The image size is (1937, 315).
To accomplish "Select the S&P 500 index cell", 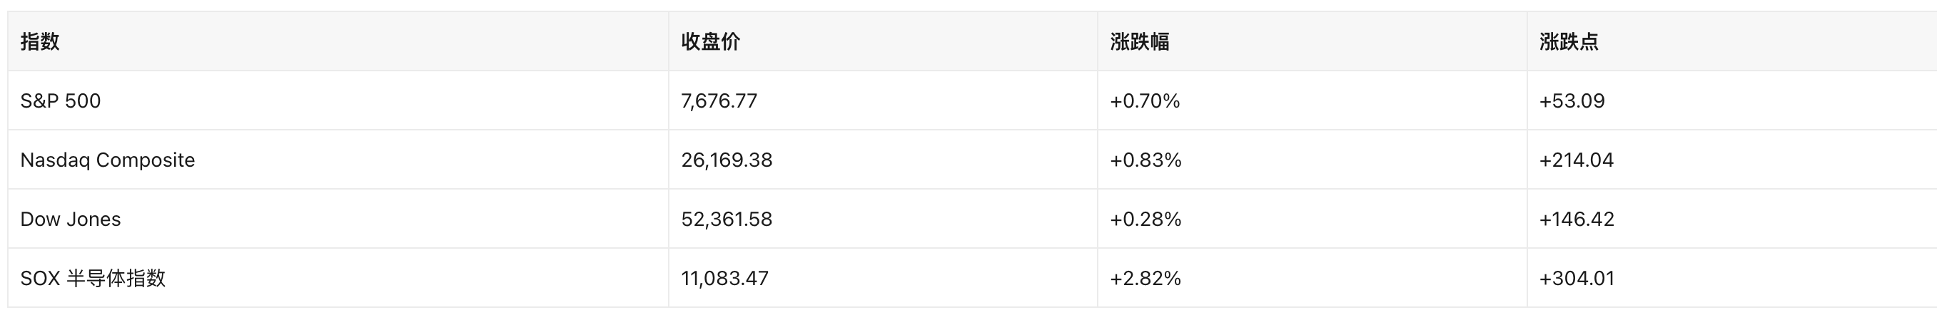I will [338, 100].
